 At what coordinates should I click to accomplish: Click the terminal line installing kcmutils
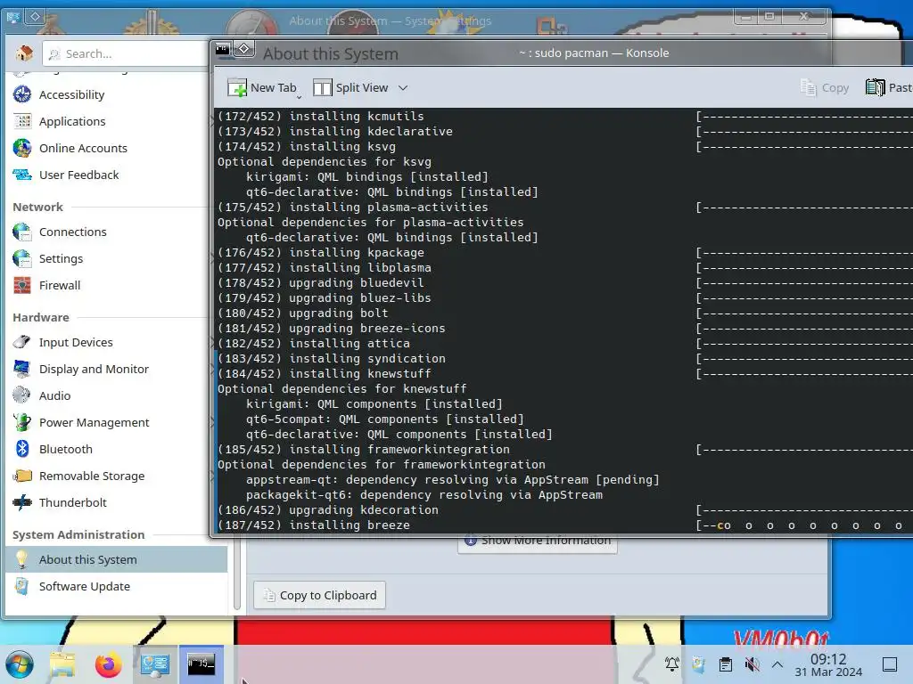321,117
